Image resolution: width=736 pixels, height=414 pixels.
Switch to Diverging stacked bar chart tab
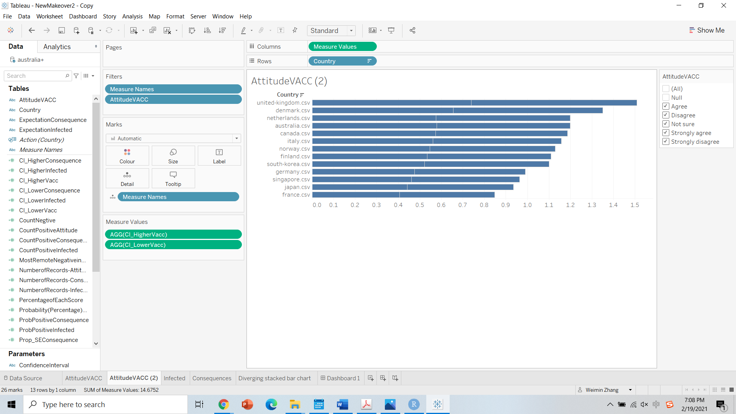274,378
